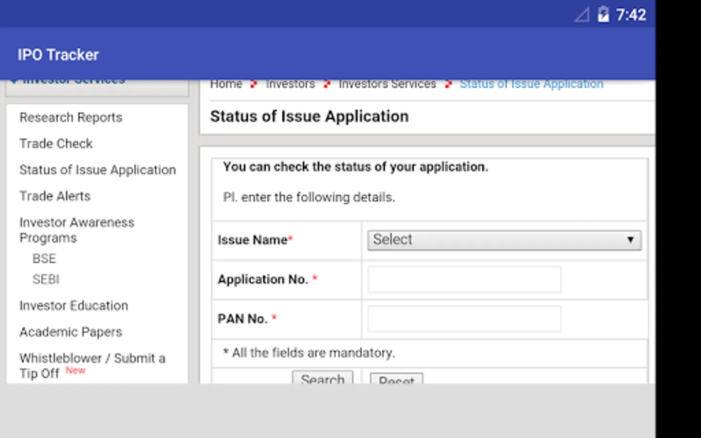Screen dimensions: 701x438
Task: Click the Application No. input field
Action: click(464, 279)
